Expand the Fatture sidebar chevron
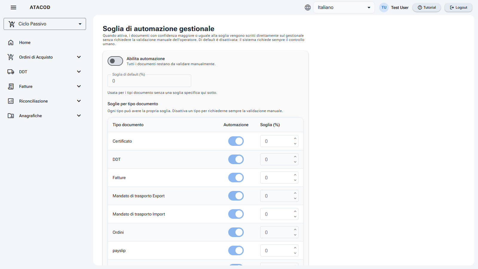This screenshot has height=269, width=478. (79, 86)
